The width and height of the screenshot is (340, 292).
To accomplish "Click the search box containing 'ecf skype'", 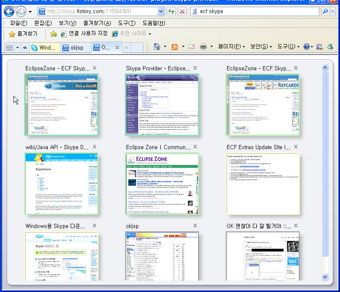I will pos(255,11).
